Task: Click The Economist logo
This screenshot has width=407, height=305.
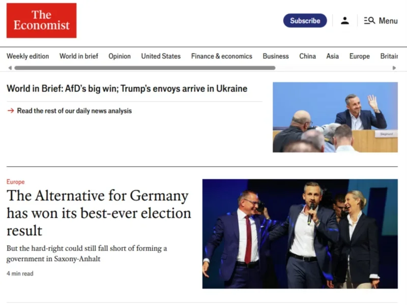Action: coord(42,20)
